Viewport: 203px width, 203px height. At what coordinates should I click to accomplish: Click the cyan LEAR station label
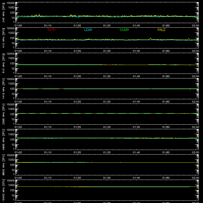[x=88, y=30]
